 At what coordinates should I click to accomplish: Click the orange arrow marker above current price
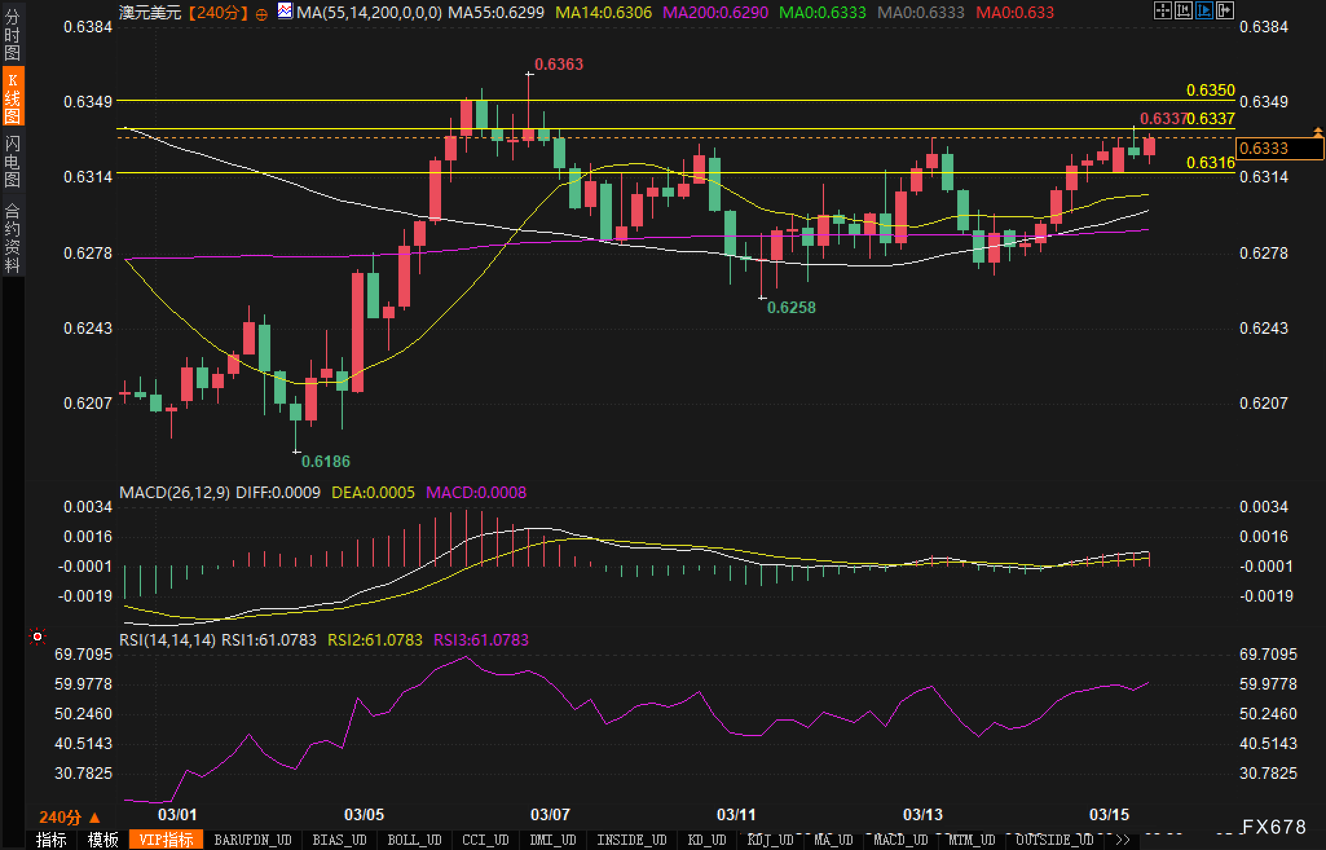click(x=1318, y=132)
